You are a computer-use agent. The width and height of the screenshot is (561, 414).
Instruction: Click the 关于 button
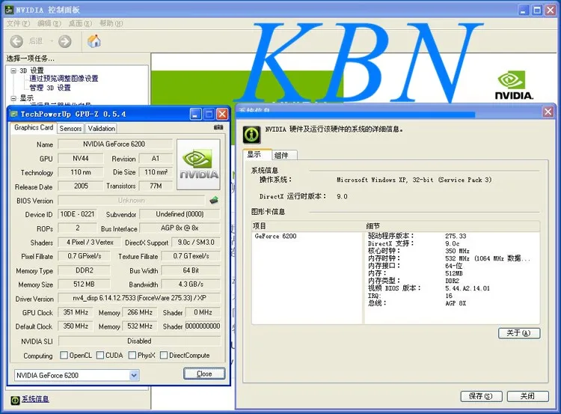click(519, 333)
